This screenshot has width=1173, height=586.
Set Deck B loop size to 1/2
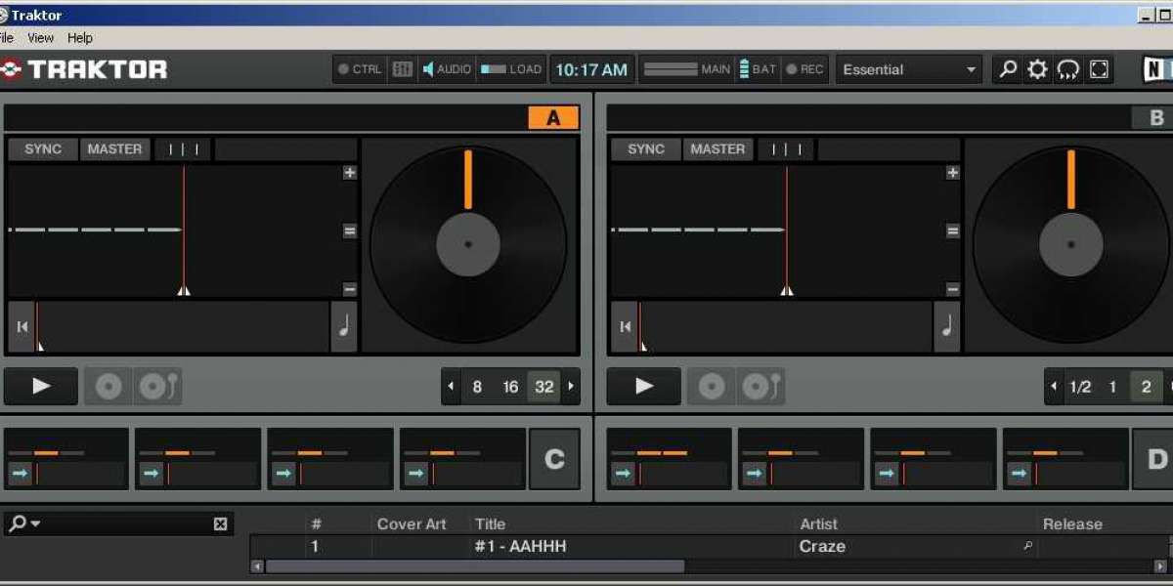tap(1080, 387)
